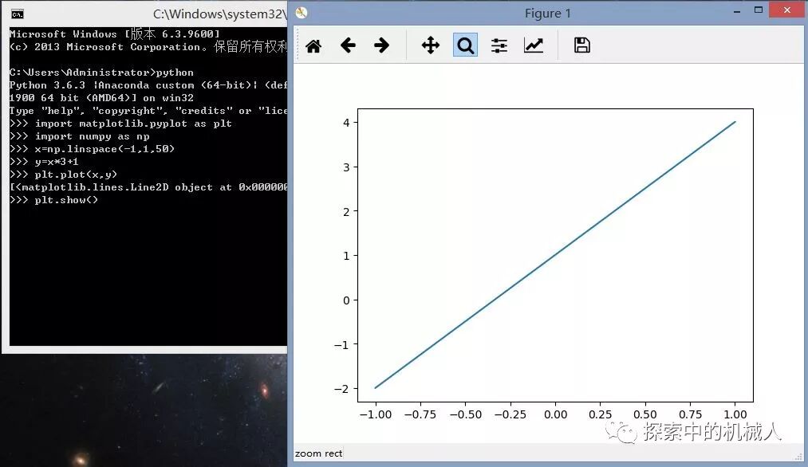Click the 0.00 tick label on x-axis
The image size is (808, 467).
556,414
